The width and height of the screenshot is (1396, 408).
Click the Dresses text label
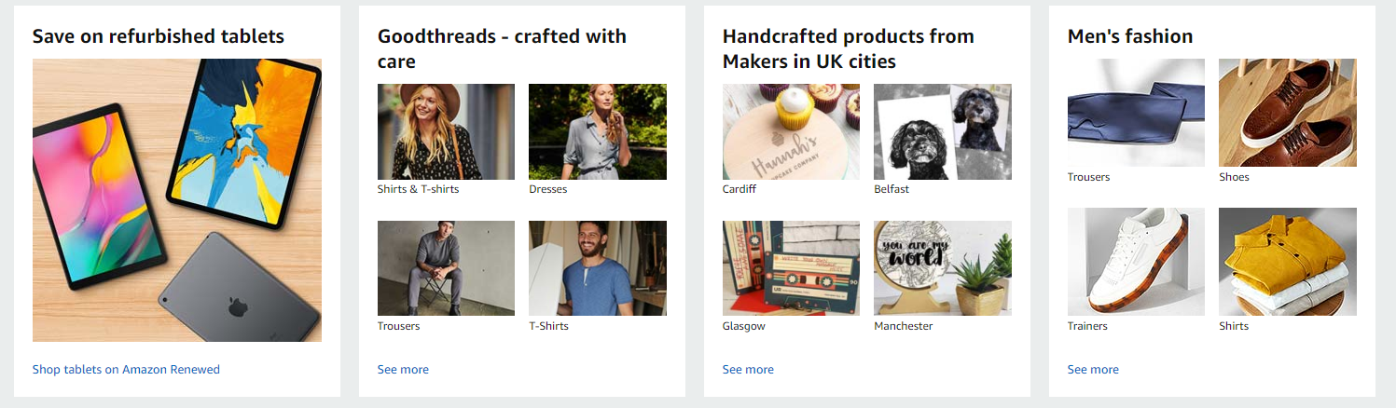[x=547, y=189]
